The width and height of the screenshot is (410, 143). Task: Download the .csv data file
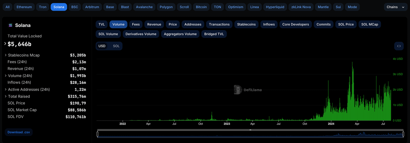point(18,132)
